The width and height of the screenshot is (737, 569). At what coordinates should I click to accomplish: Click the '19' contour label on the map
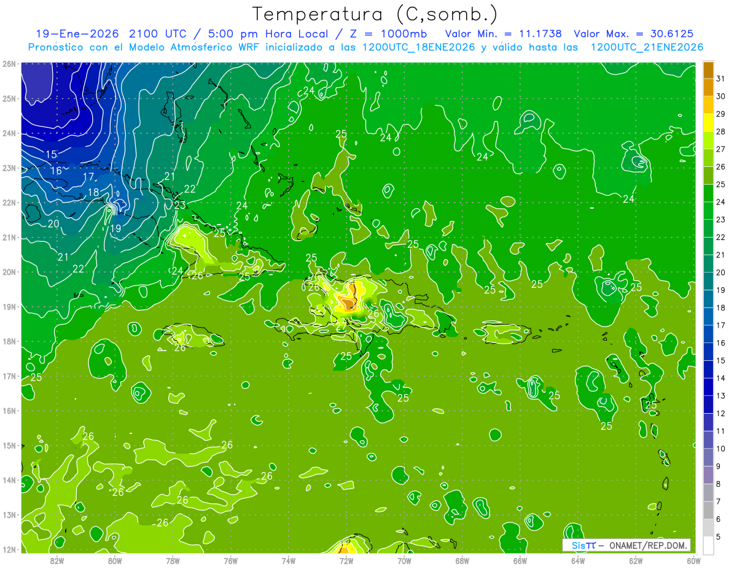tap(115, 228)
